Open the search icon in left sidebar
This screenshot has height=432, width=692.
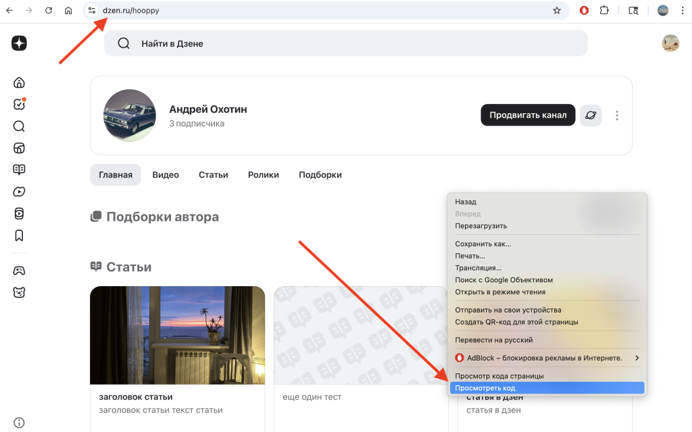pyautogui.click(x=19, y=126)
